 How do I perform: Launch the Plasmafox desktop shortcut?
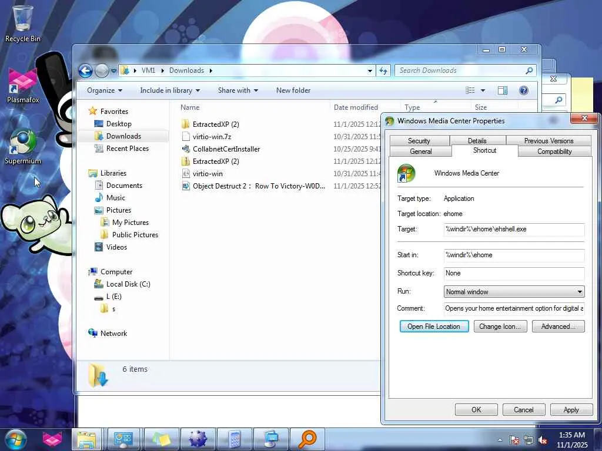coord(23,85)
